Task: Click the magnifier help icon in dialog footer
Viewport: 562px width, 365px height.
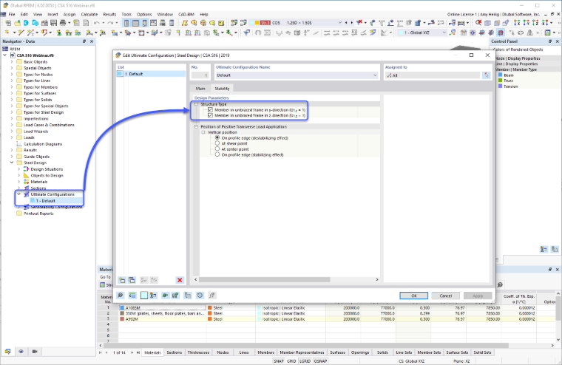Action: pyautogui.click(x=121, y=295)
